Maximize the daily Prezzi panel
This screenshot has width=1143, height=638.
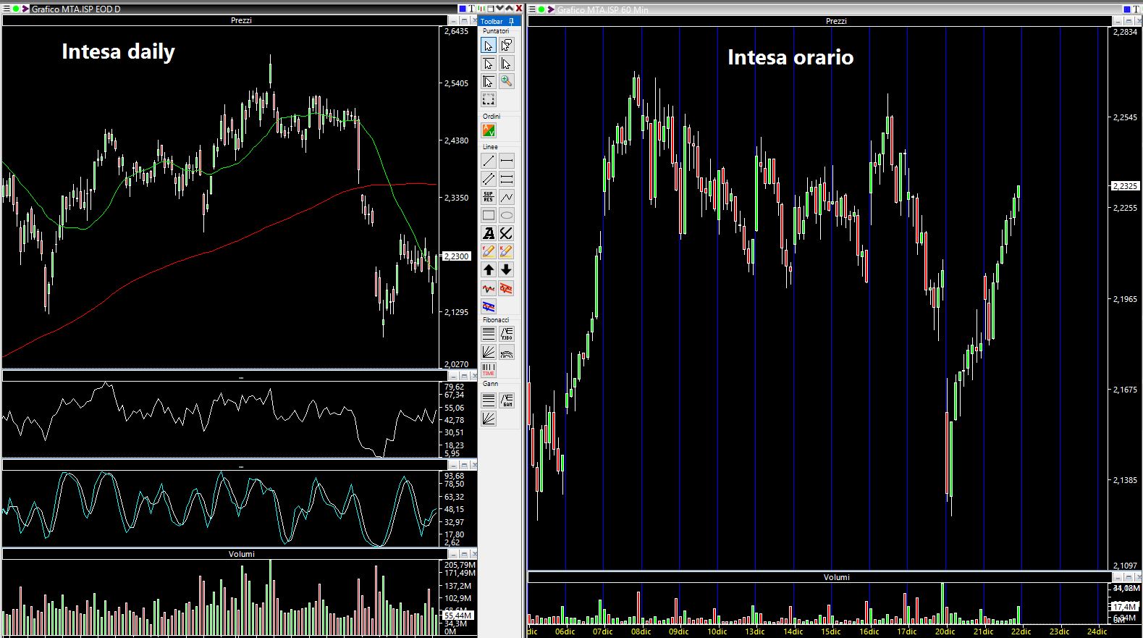point(463,20)
